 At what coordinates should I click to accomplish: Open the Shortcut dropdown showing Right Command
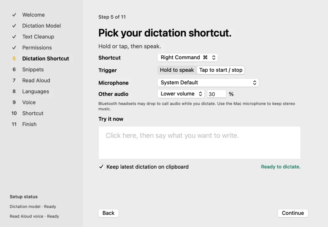[x=188, y=57]
